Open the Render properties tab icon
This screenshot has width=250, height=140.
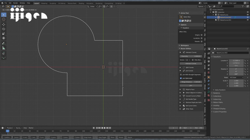(x=208, y=58)
